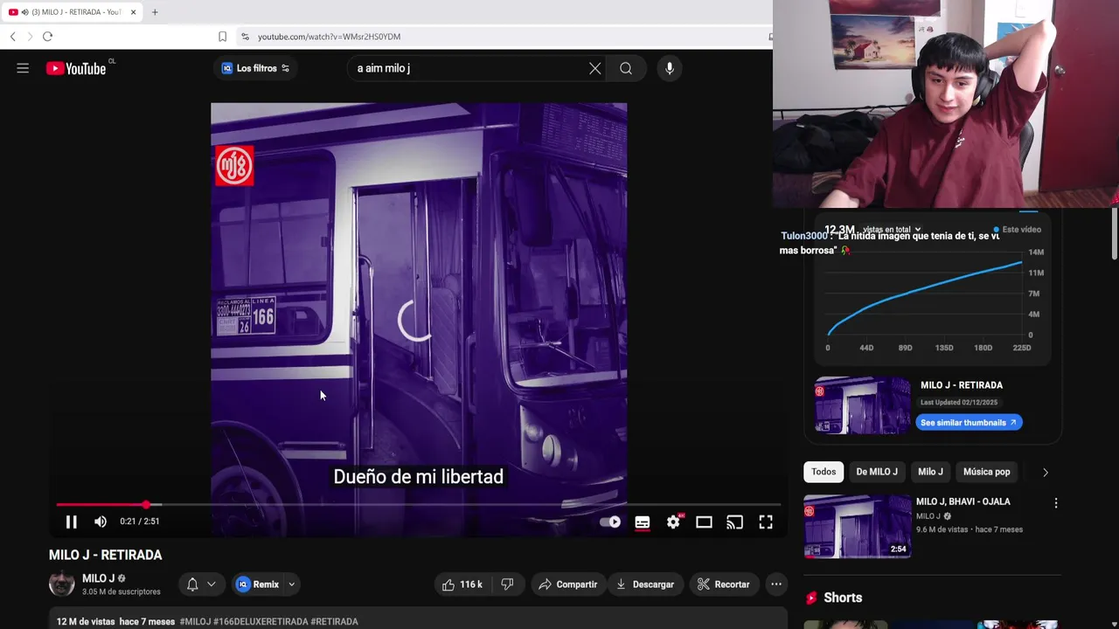Click the browser forward arrow
The height and width of the screenshot is (629, 1119).
point(30,37)
